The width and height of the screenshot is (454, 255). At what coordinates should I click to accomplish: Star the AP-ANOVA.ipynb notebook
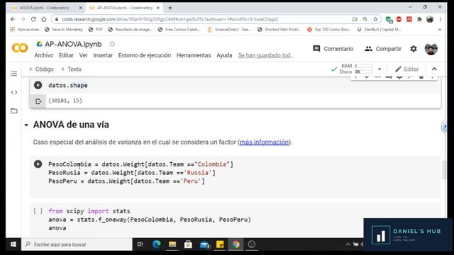coord(112,44)
